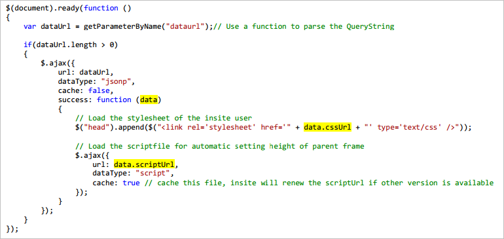Click the "script" dataType value
The image size is (504, 239).
coord(153,174)
